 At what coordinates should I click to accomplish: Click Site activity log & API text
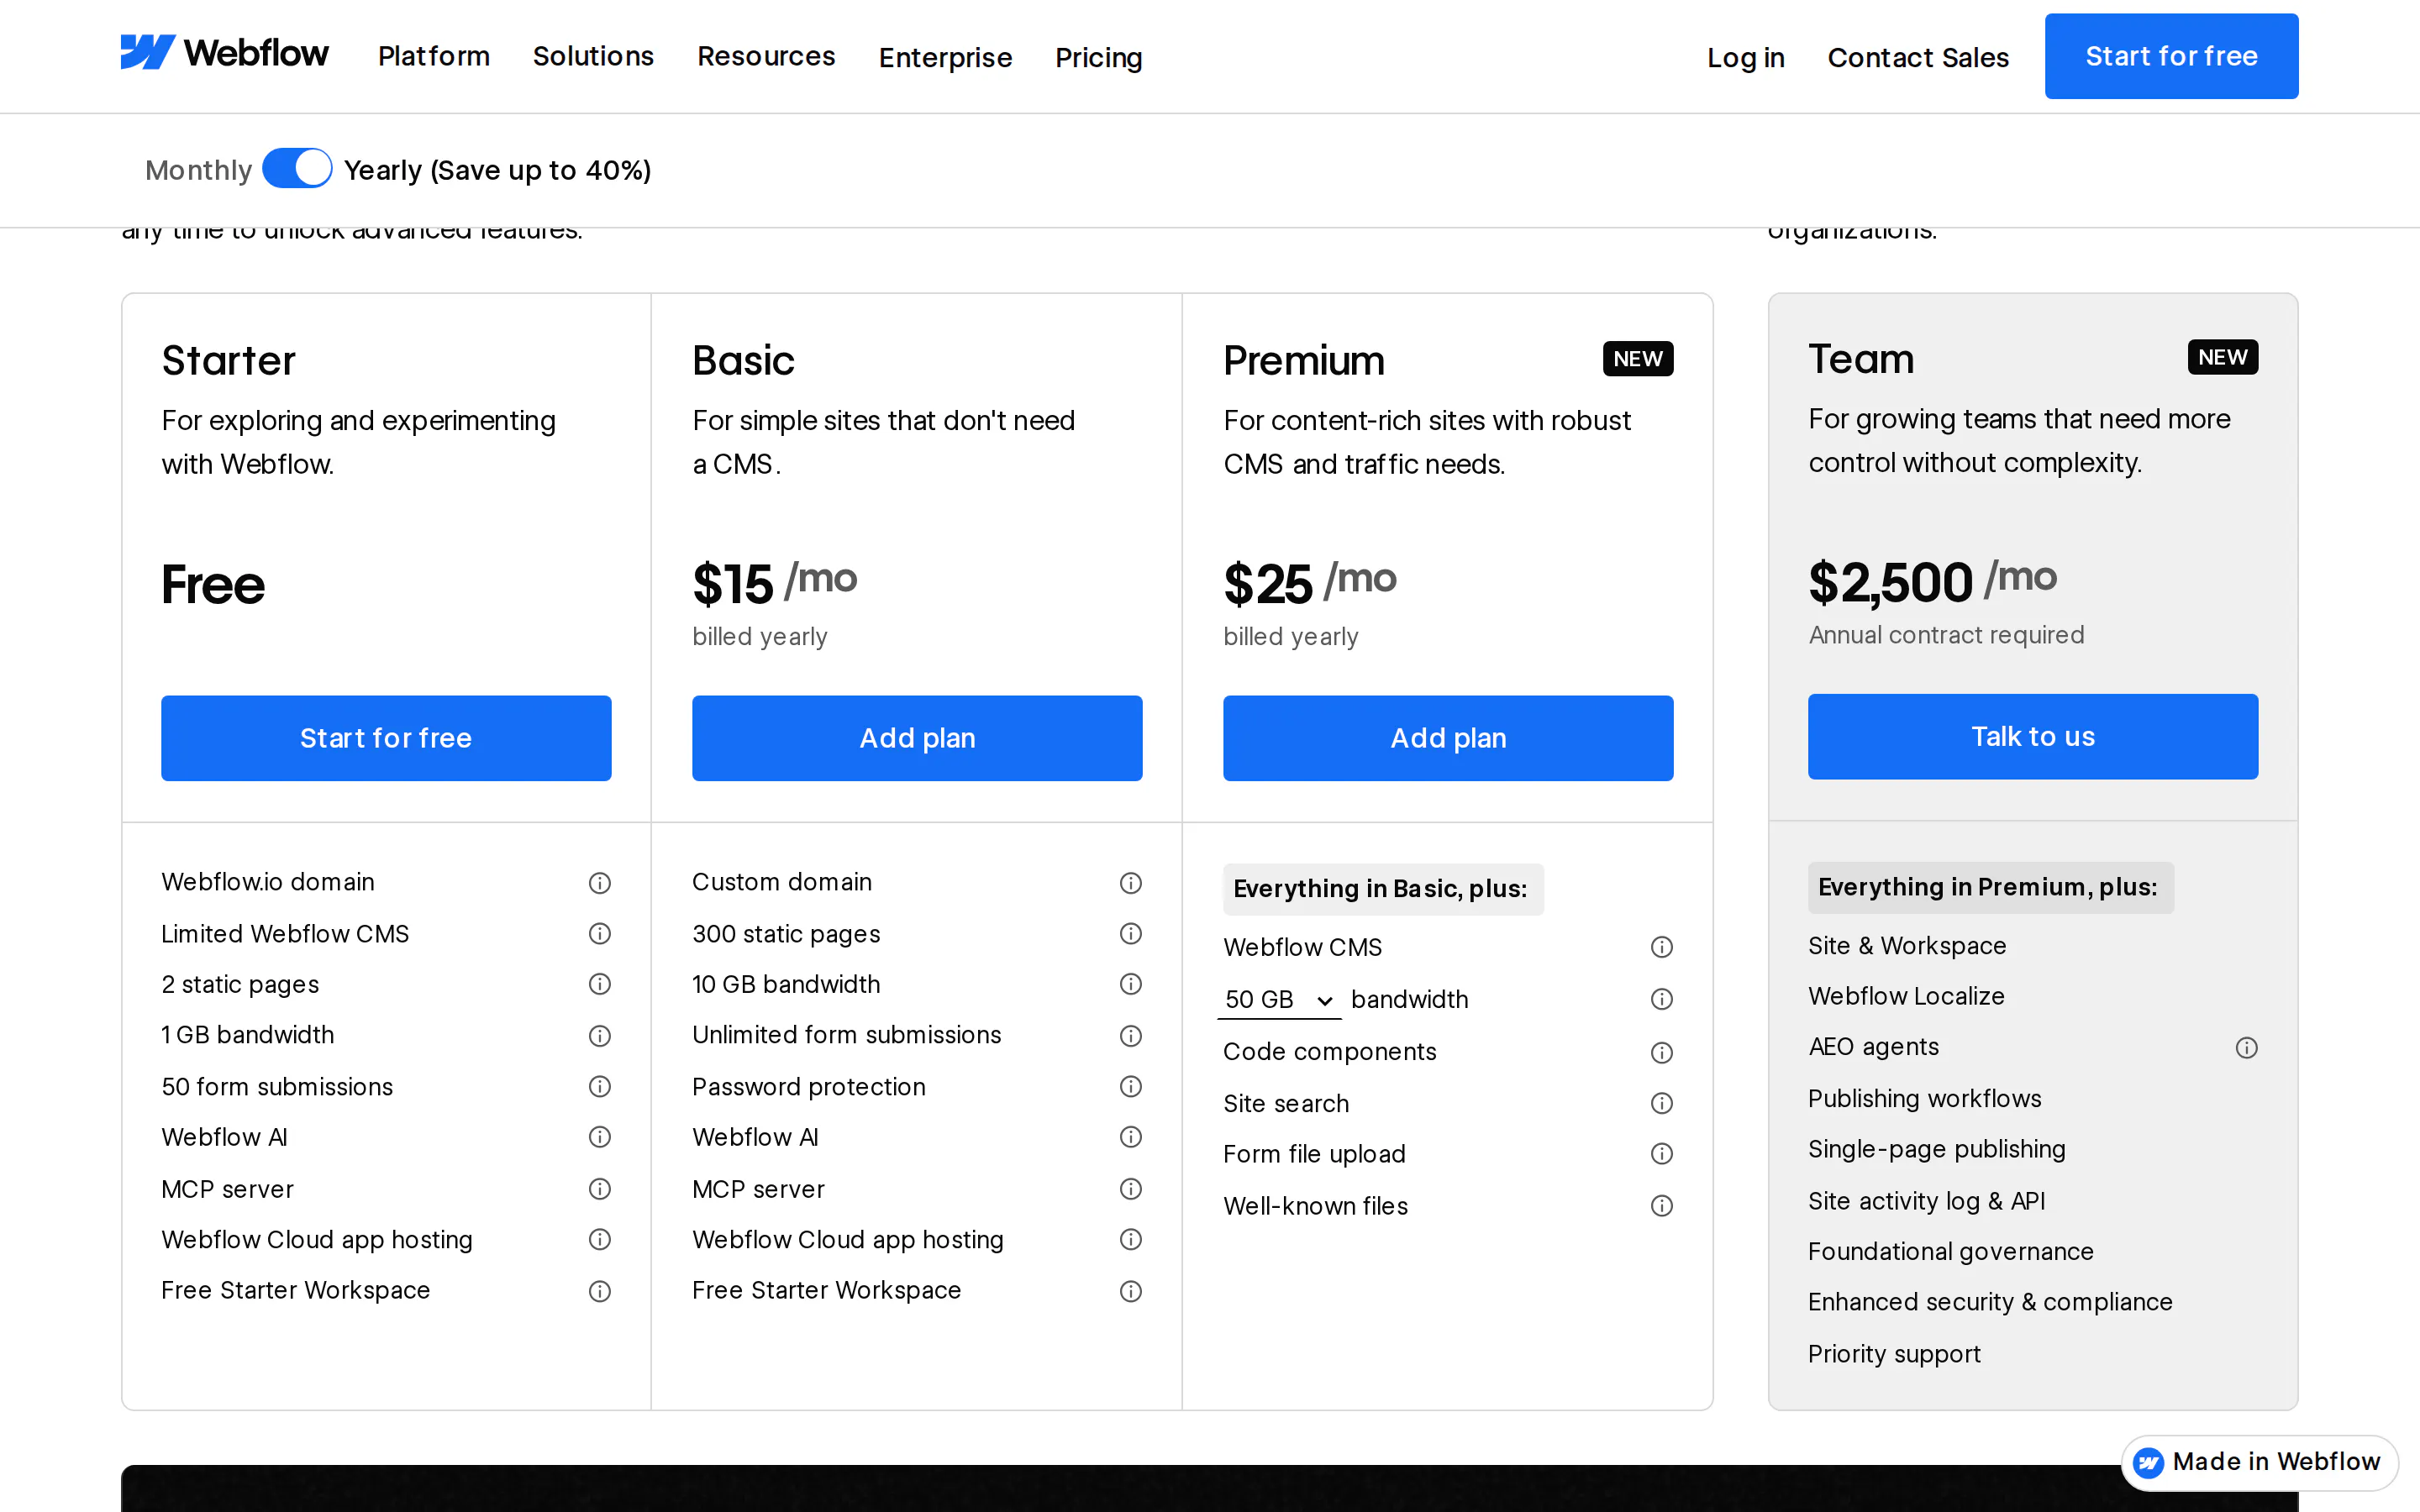(1926, 1201)
